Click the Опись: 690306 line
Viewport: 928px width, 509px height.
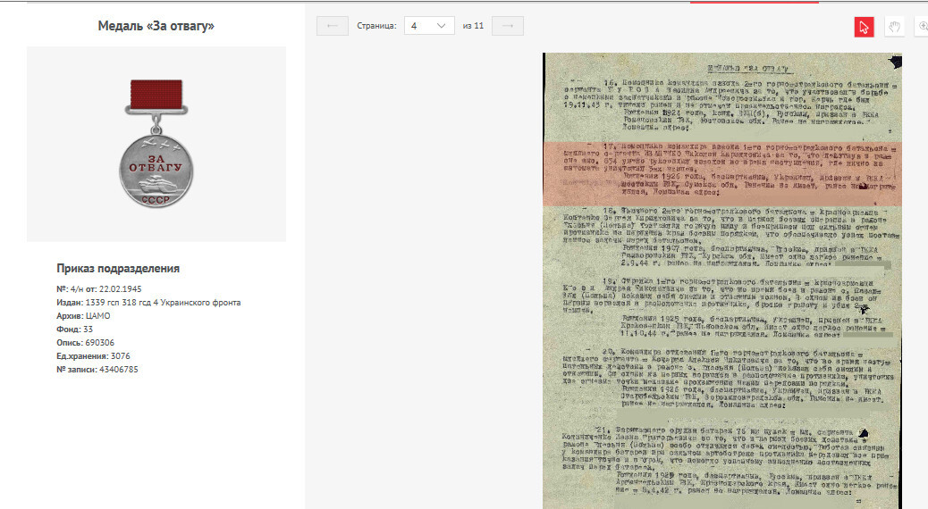click(x=85, y=343)
